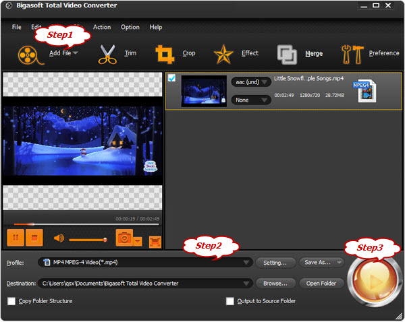The image size is (405, 322).
Task: Open the Destination path dropdown
Action: [145, 284]
